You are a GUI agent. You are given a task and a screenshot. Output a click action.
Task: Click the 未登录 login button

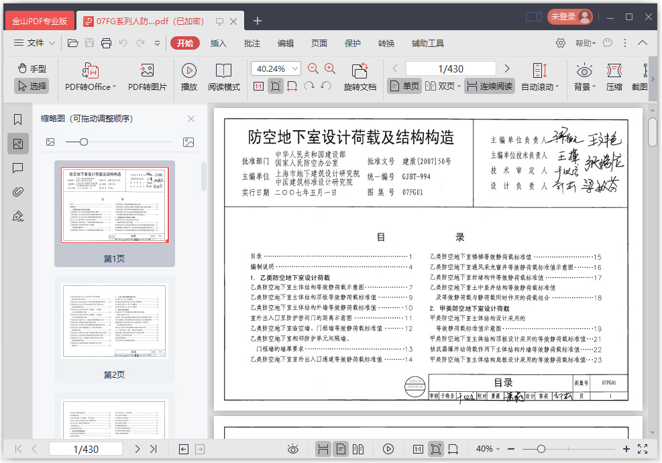(569, 17)
